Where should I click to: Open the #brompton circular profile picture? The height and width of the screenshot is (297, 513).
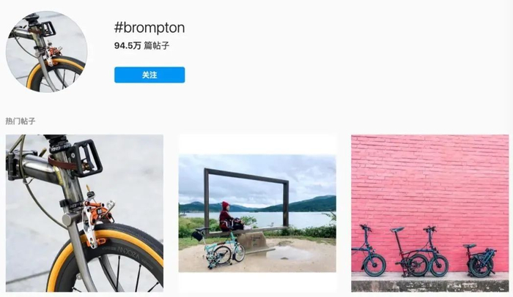pyautogui.click(x=46, y=52)
